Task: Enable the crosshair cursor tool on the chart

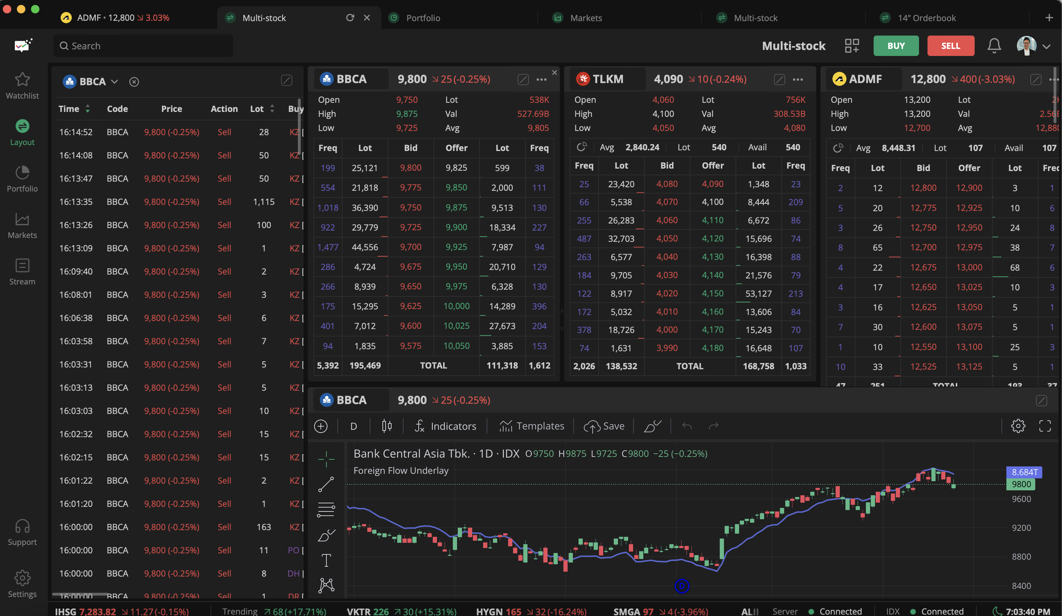Action: pyautogui.click(x=326, y=459)
